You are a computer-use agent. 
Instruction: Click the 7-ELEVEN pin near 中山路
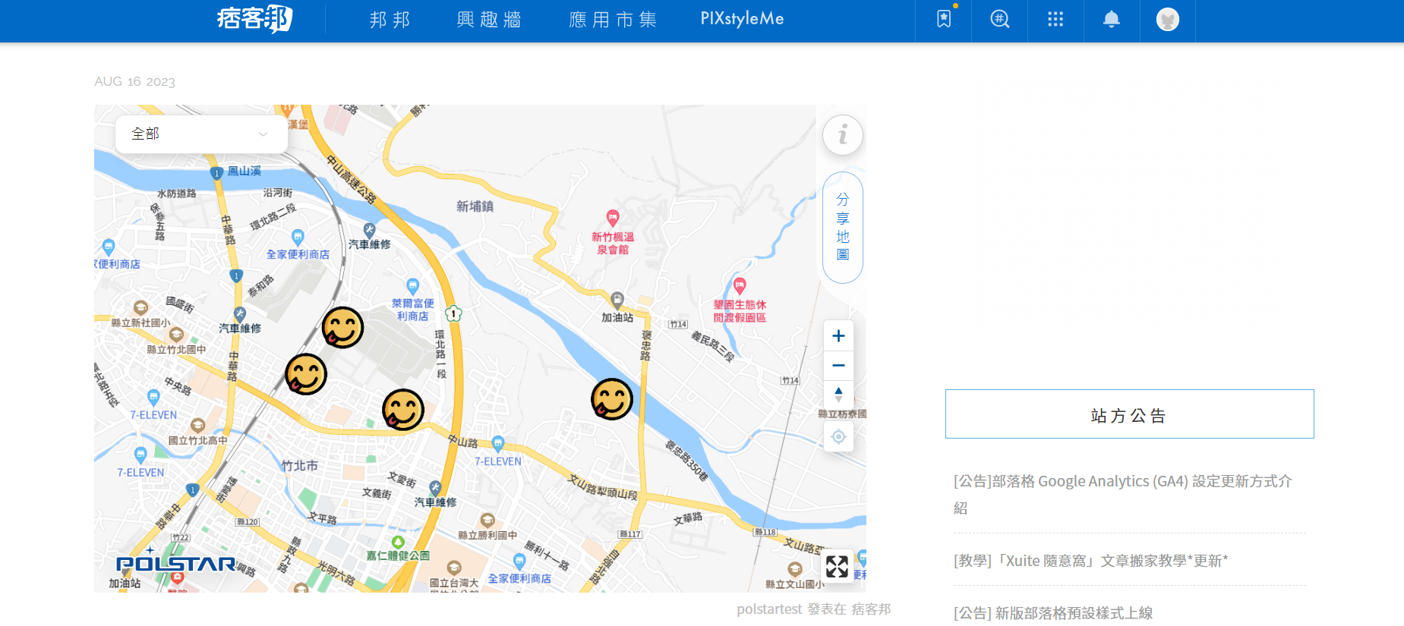point(498,443)
